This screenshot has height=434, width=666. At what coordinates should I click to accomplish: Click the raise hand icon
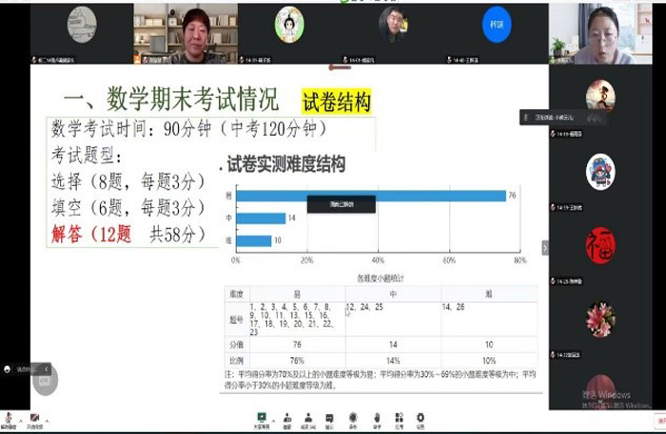pos(377,421)
